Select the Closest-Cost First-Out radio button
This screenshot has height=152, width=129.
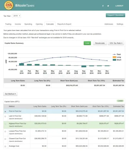5,139
